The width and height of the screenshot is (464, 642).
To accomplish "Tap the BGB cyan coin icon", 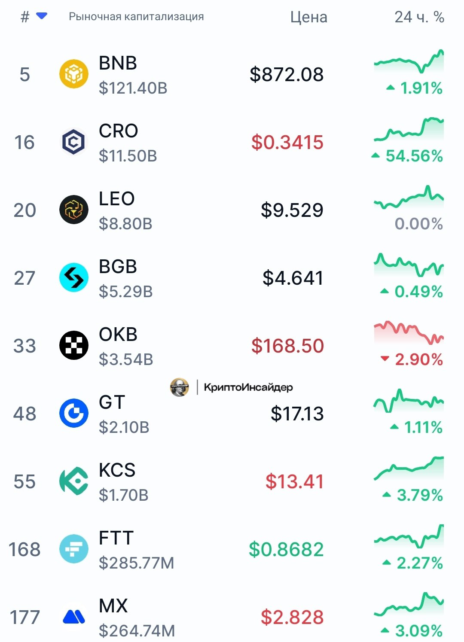I will (x=74, y=277).
